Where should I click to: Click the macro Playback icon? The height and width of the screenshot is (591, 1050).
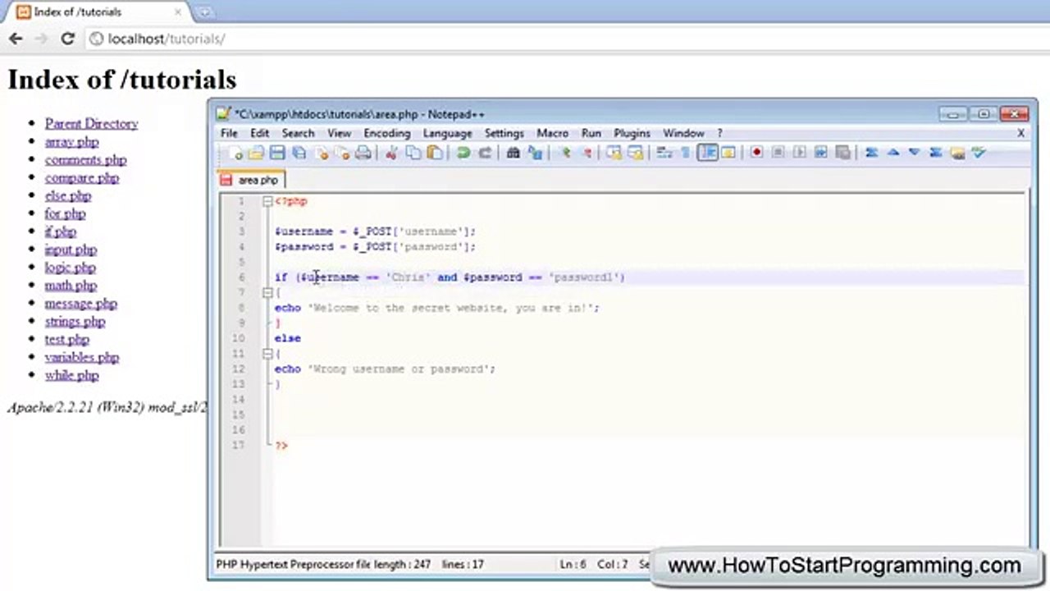click(799, 153)
